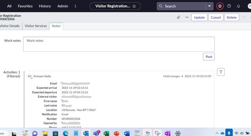Show notifications via the bell icon
The height and width of the screenshot is (136, 251).
(238, 6)
